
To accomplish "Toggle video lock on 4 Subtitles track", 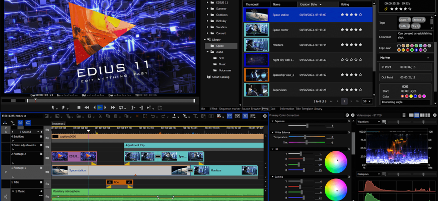I will (41, 137).
